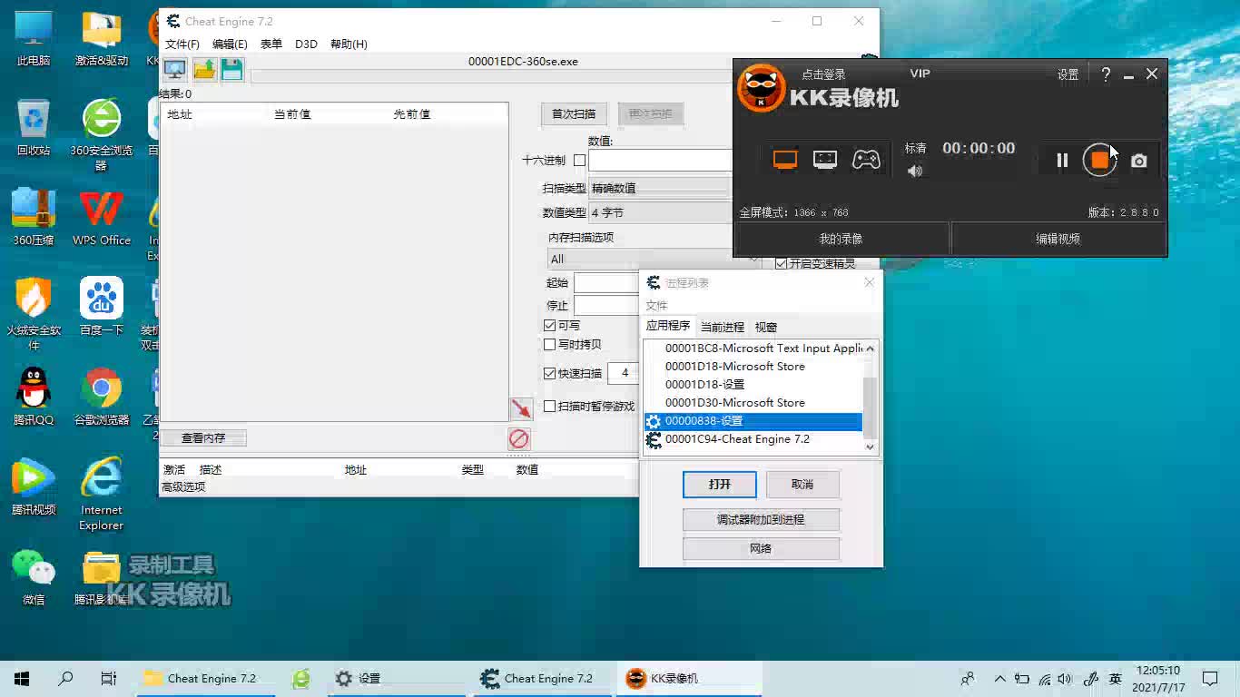Open 百度一下 desktop icon
Screen dimensions: 1240x697
click(x=102, y=307)
